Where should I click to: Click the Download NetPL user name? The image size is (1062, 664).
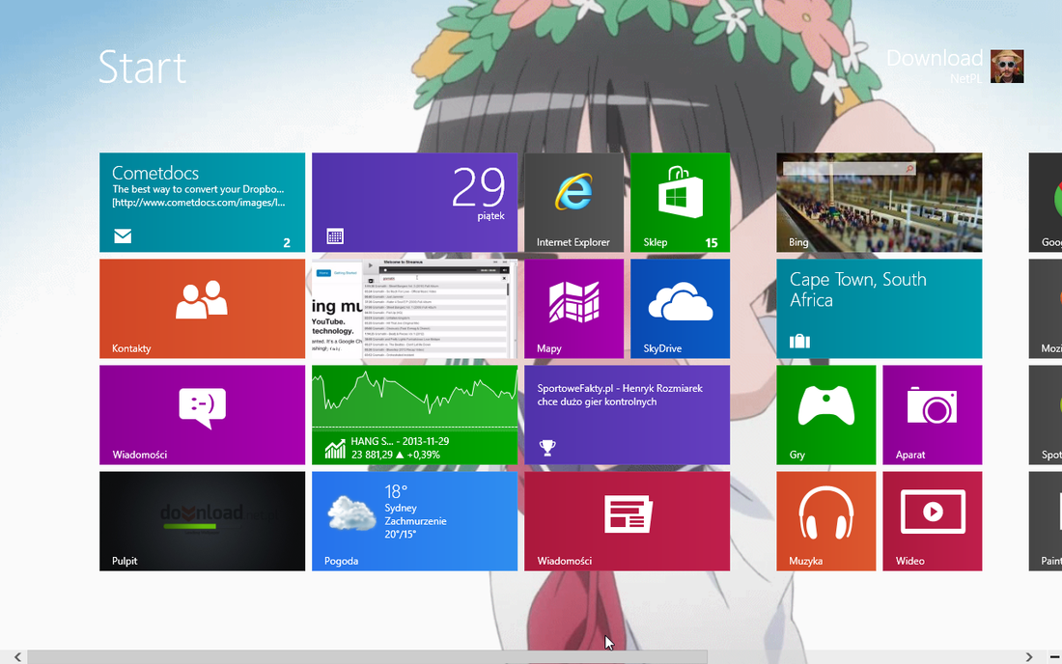[935, 67]
